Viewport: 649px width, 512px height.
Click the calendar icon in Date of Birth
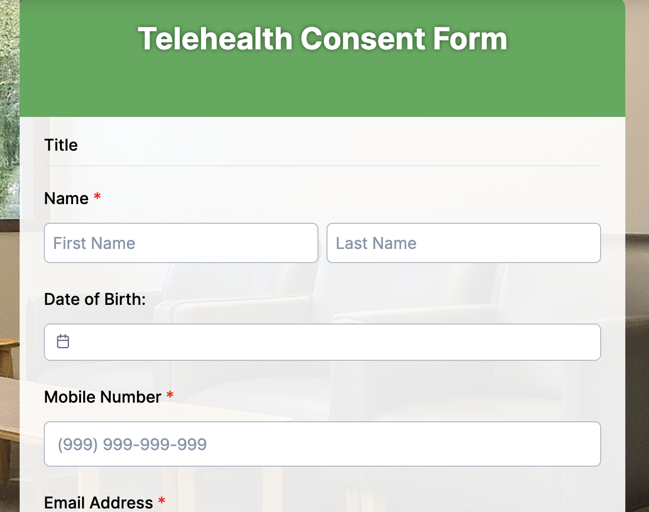pos(63,341)
